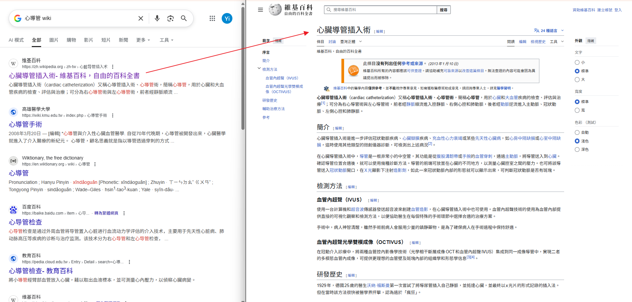Start voice search with the microphone icon
The width and height of the screenshot is (632, 302).
[x=157, y=18]
